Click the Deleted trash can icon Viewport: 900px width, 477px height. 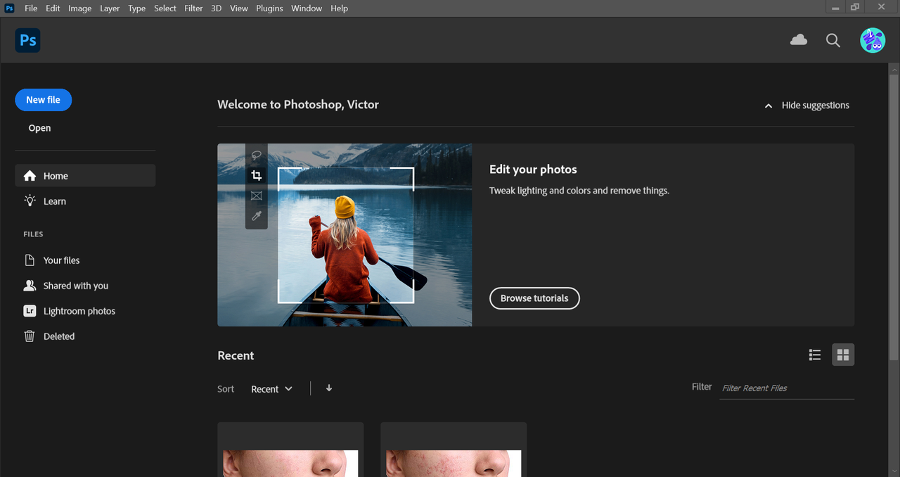[x=30, y=336]
